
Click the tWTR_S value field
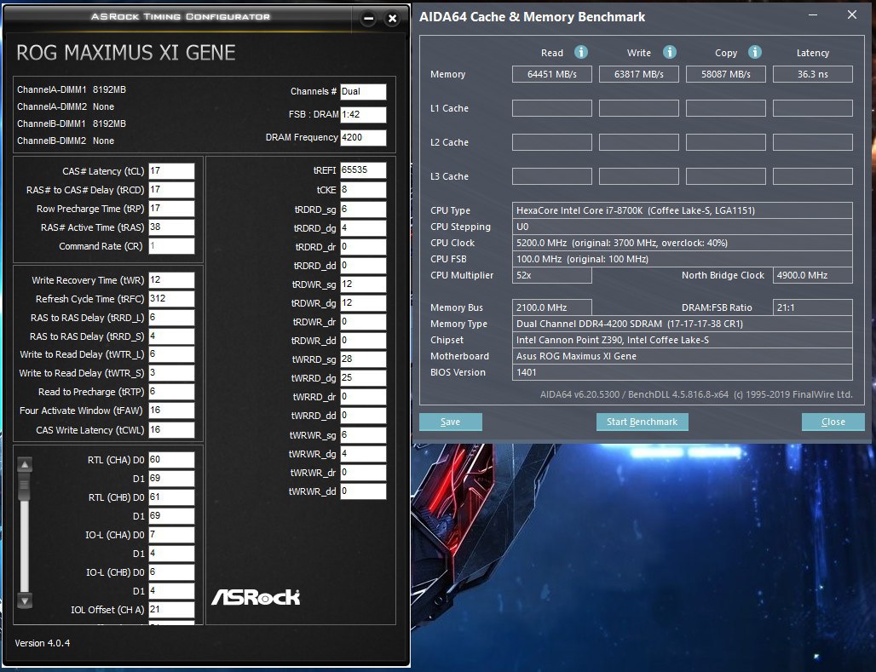[171, 373]
